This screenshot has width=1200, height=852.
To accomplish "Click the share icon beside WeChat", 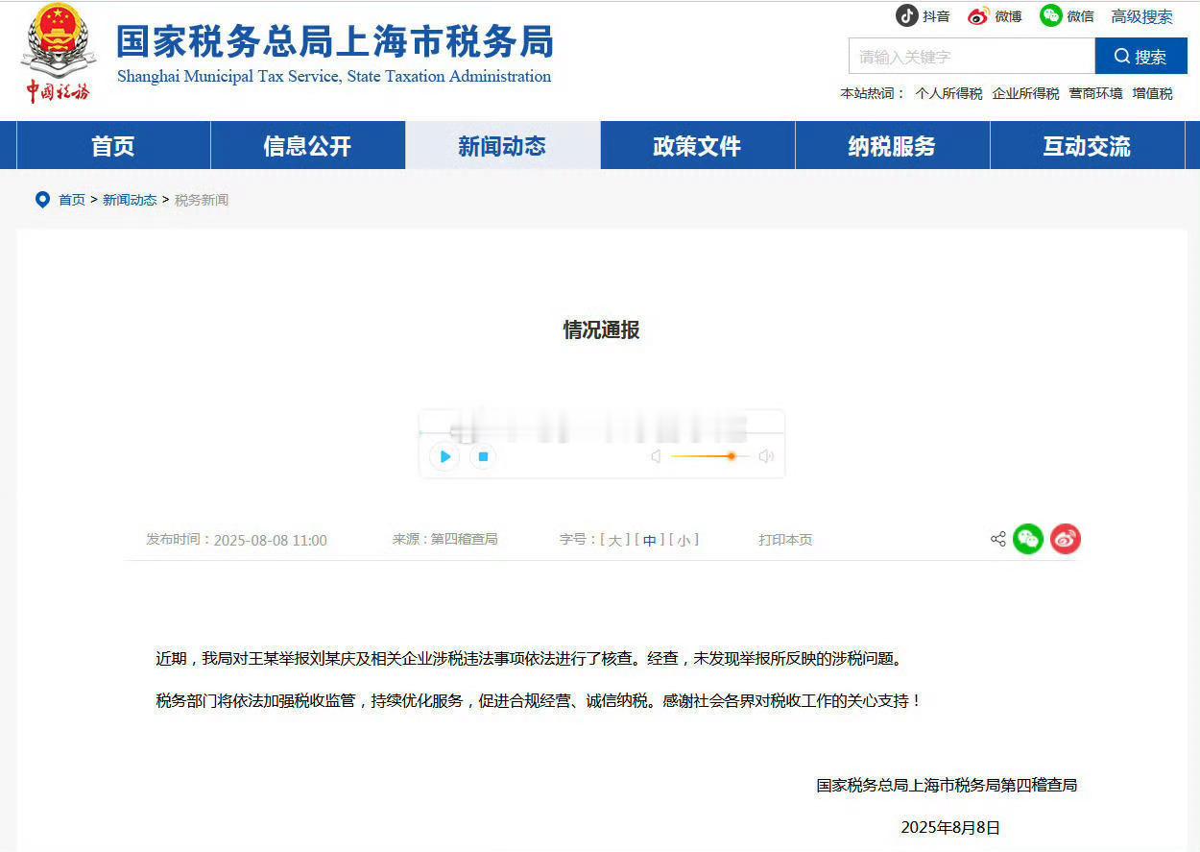I will pos(997,539).
